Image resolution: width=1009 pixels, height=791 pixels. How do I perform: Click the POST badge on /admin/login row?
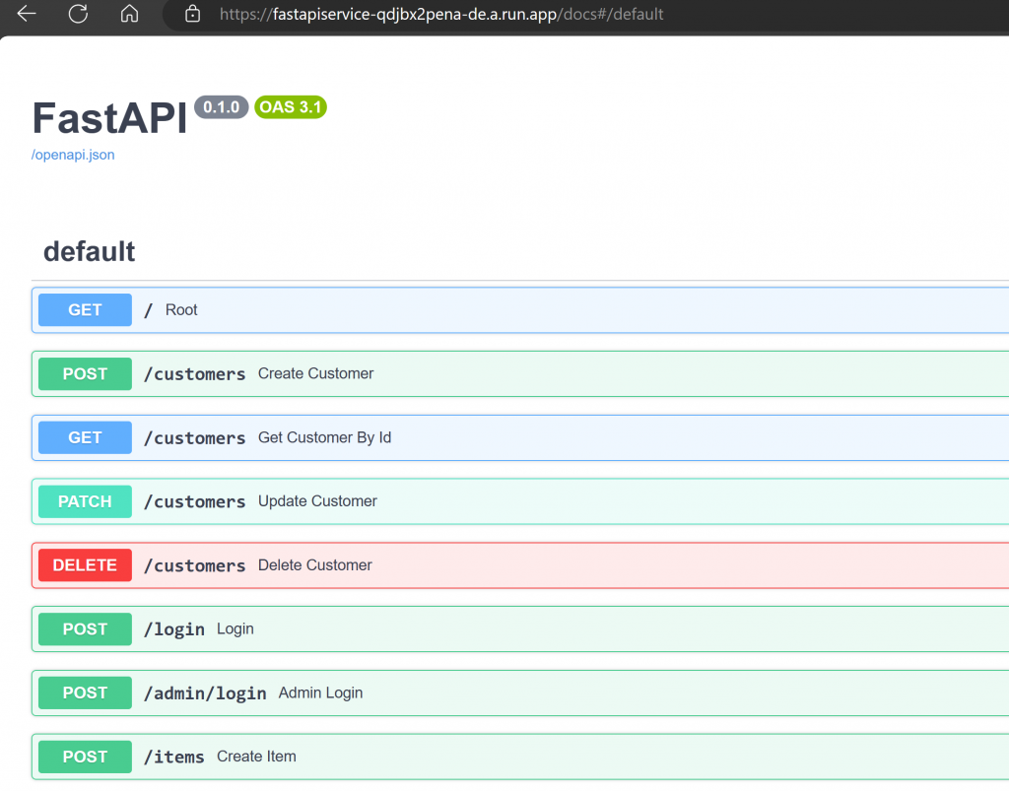tap(85, 692)
